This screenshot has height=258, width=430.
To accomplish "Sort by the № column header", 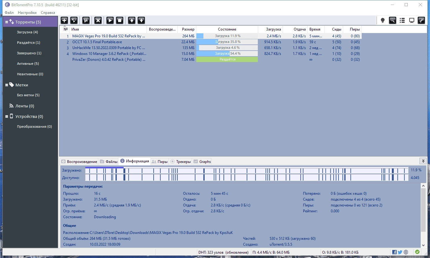I will click(65, 29).
